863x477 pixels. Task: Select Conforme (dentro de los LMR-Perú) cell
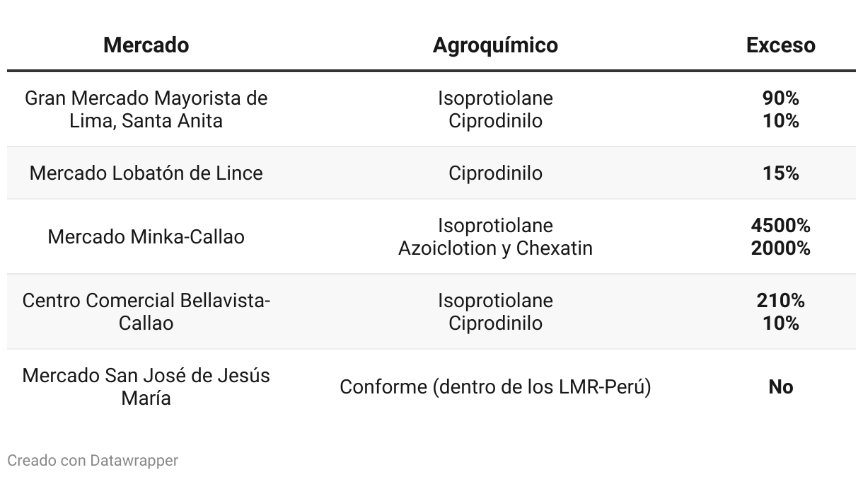coord(495,387)
